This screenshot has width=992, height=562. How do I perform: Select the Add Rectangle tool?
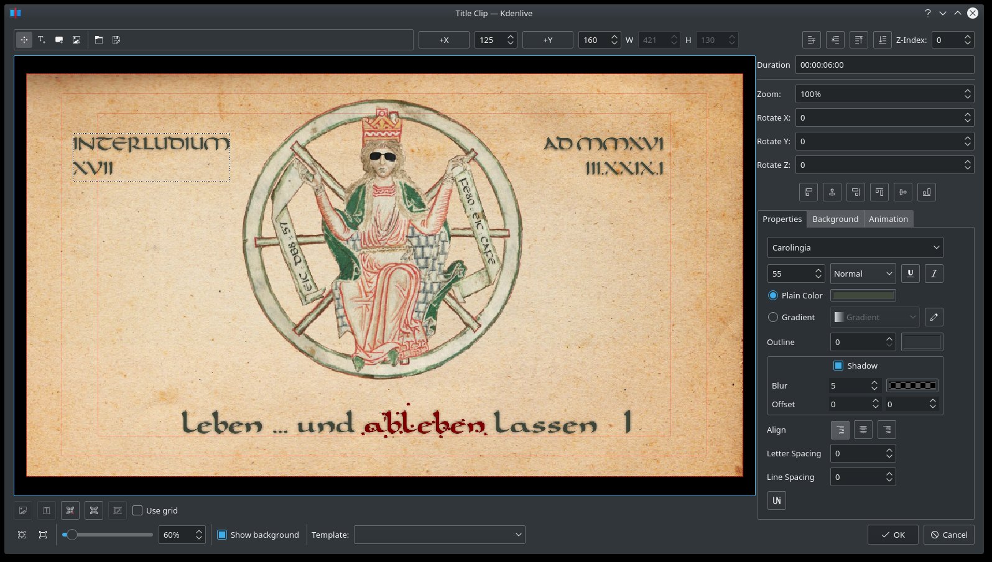tap(59, 40)
